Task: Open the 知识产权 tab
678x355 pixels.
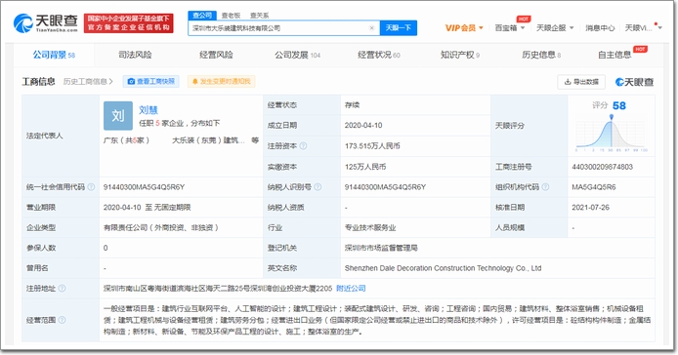Action: pos(459,55)
